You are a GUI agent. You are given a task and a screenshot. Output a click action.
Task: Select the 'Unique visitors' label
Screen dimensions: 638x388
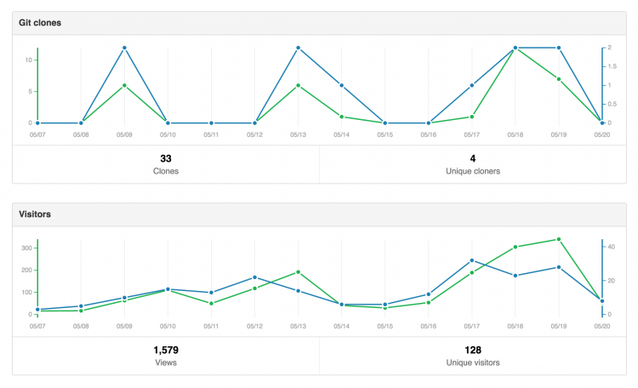click(473, 362)
